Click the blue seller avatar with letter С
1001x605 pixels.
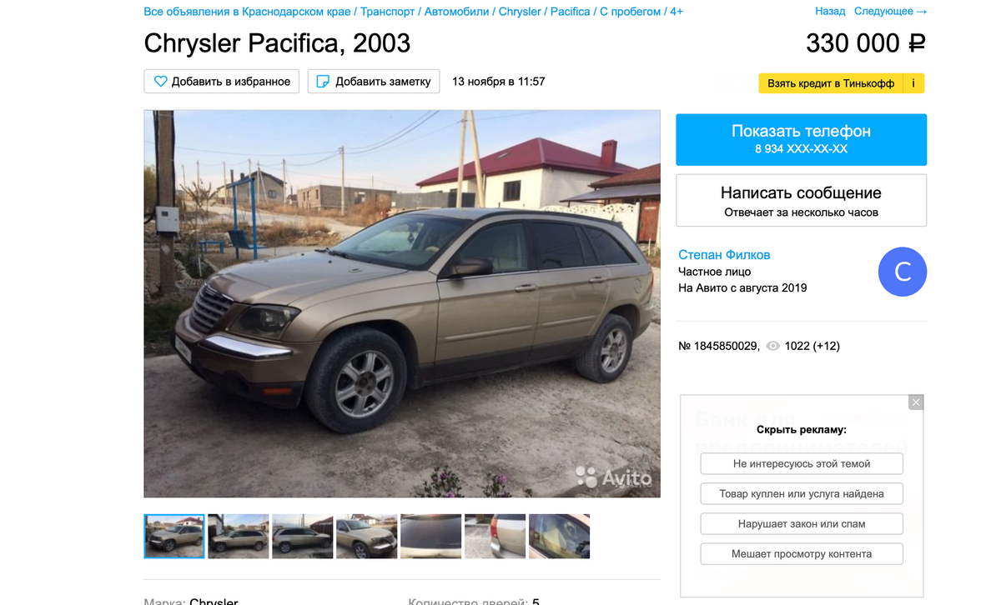(903, 272)
